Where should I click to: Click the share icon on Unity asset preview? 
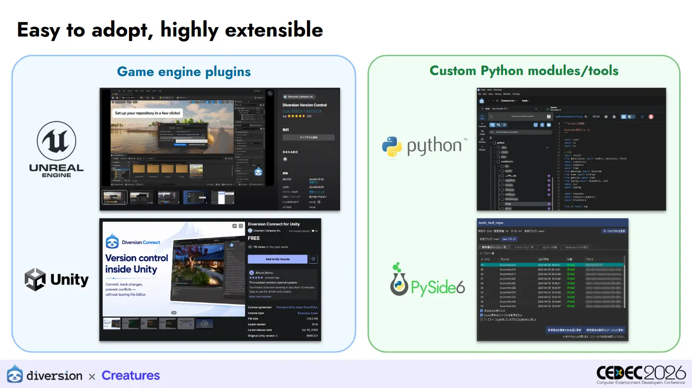point(234,226)
